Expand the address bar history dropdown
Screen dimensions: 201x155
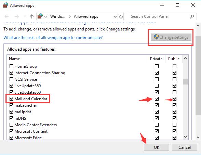[x=115, y=16]
